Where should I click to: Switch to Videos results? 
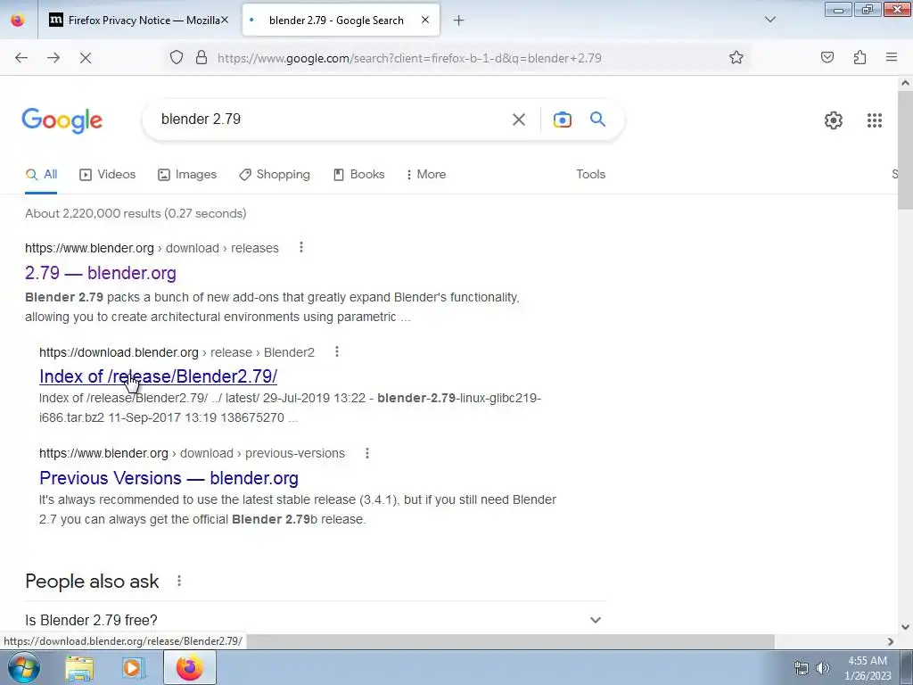(108, 174)
